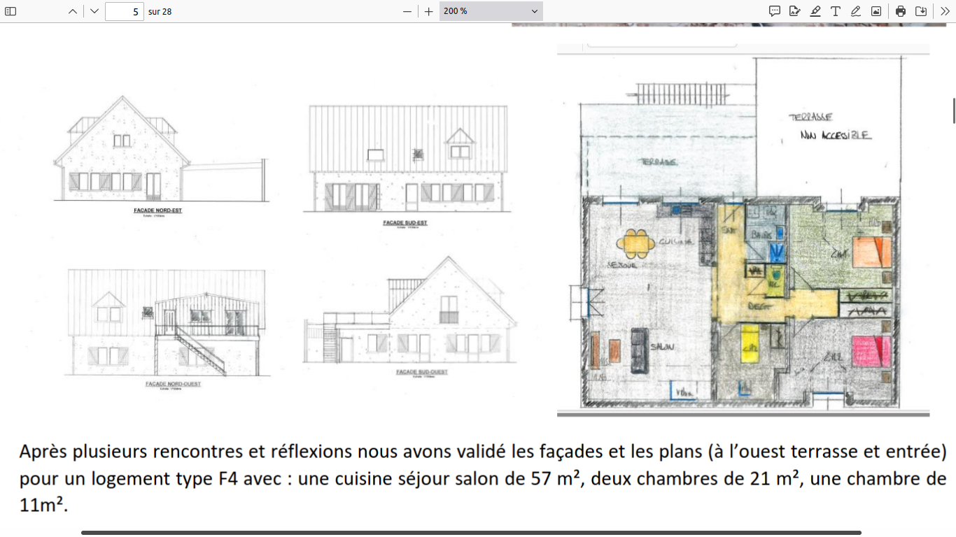Viewport: 956px width, 537px height.
Task: Open the 200 % zoom dropdown
Action: pyautogui.click(x=491, y=11)
